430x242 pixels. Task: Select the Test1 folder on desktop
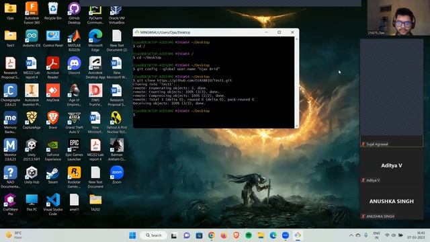pos(11,38)
